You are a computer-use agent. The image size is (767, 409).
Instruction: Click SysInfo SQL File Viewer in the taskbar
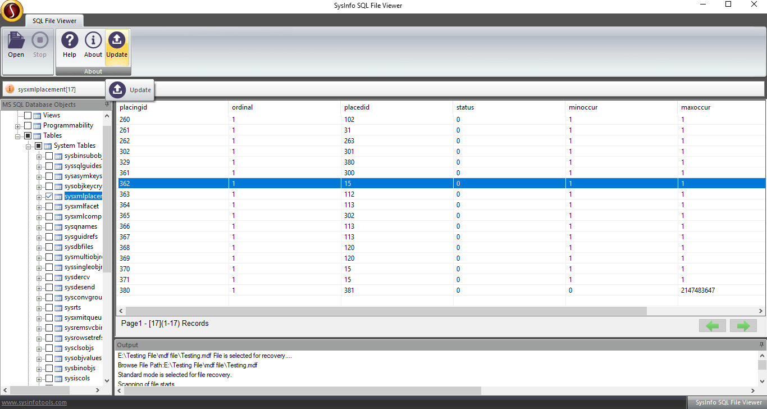point(728,402)
